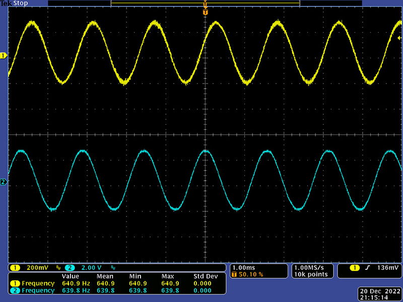Viewport: 403px width, 302px height.
Task: Click the record view bar at the top
Action: [206, 3]
